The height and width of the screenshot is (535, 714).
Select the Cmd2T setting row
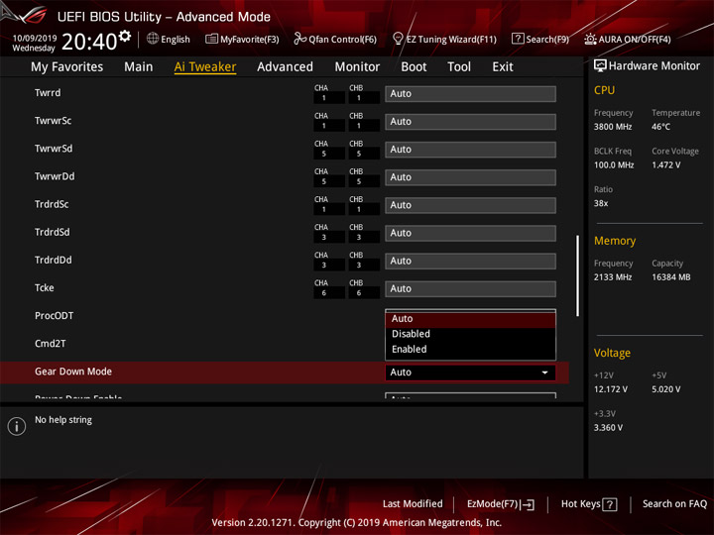click(51, 344)
